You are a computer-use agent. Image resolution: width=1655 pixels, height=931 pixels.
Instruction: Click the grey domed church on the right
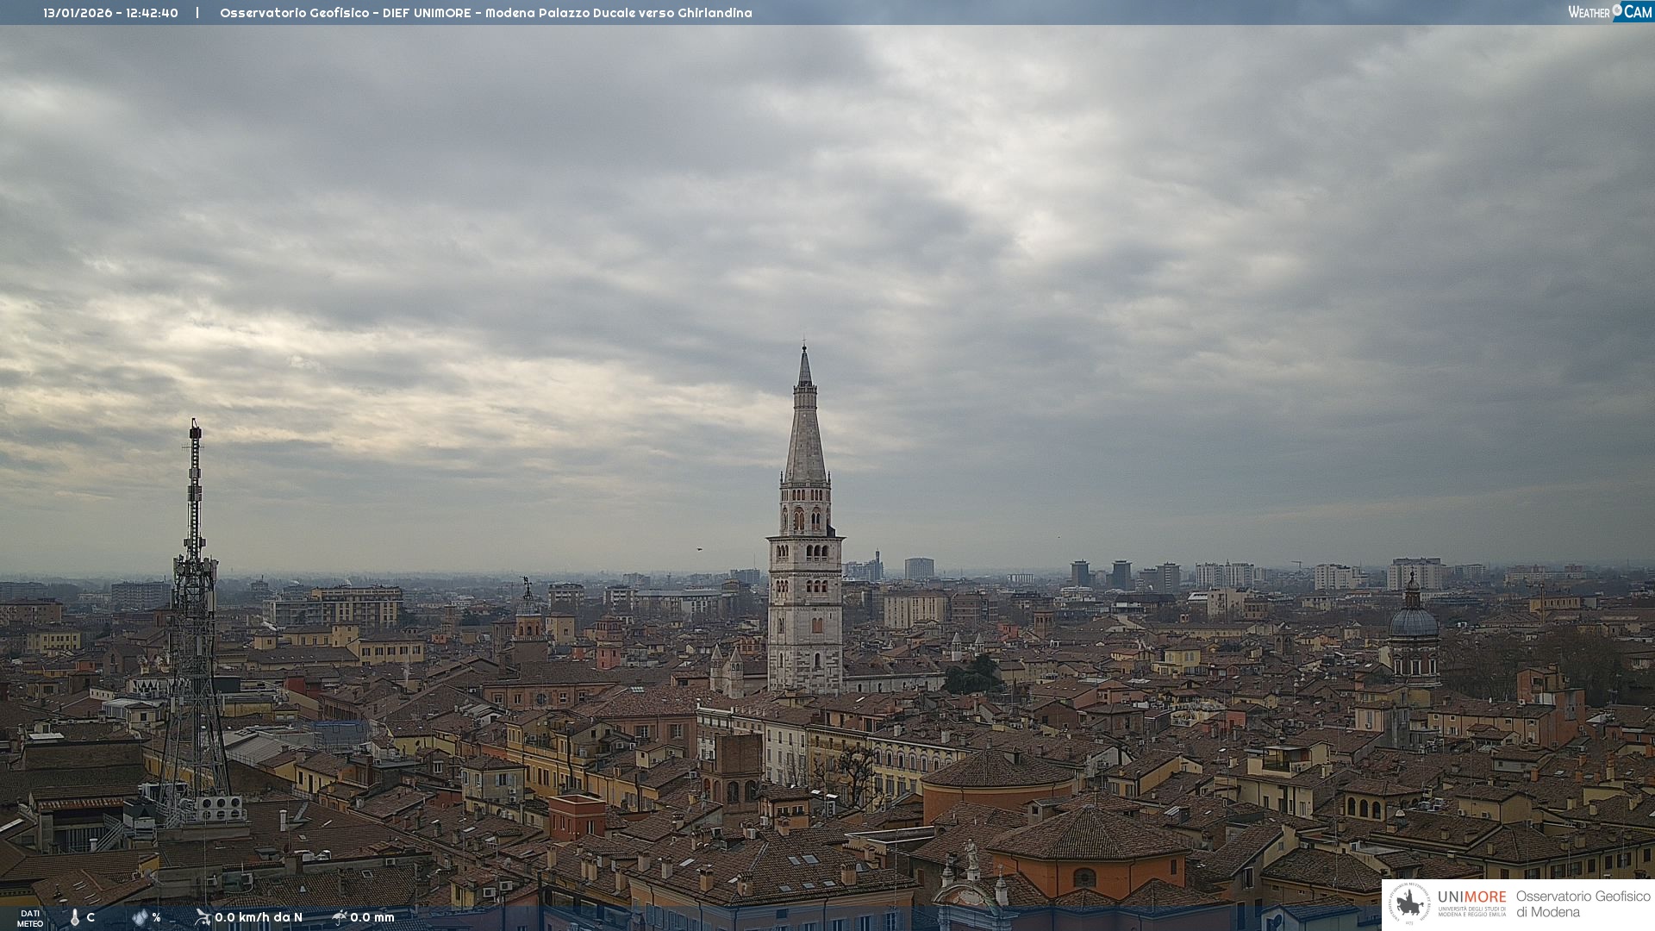click(1414, 622)
